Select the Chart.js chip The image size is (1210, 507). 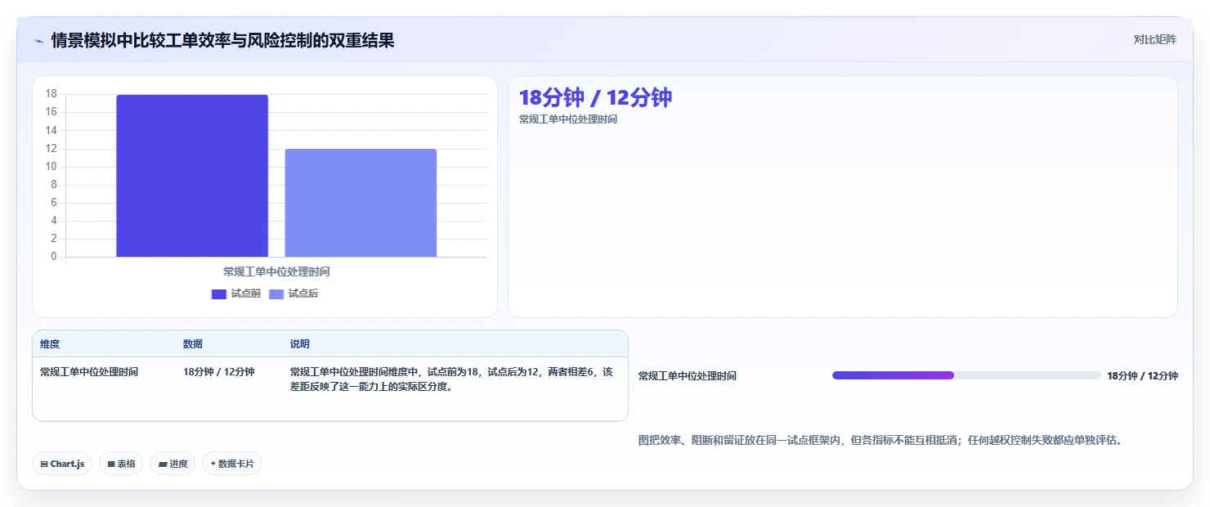coord(63,464)
